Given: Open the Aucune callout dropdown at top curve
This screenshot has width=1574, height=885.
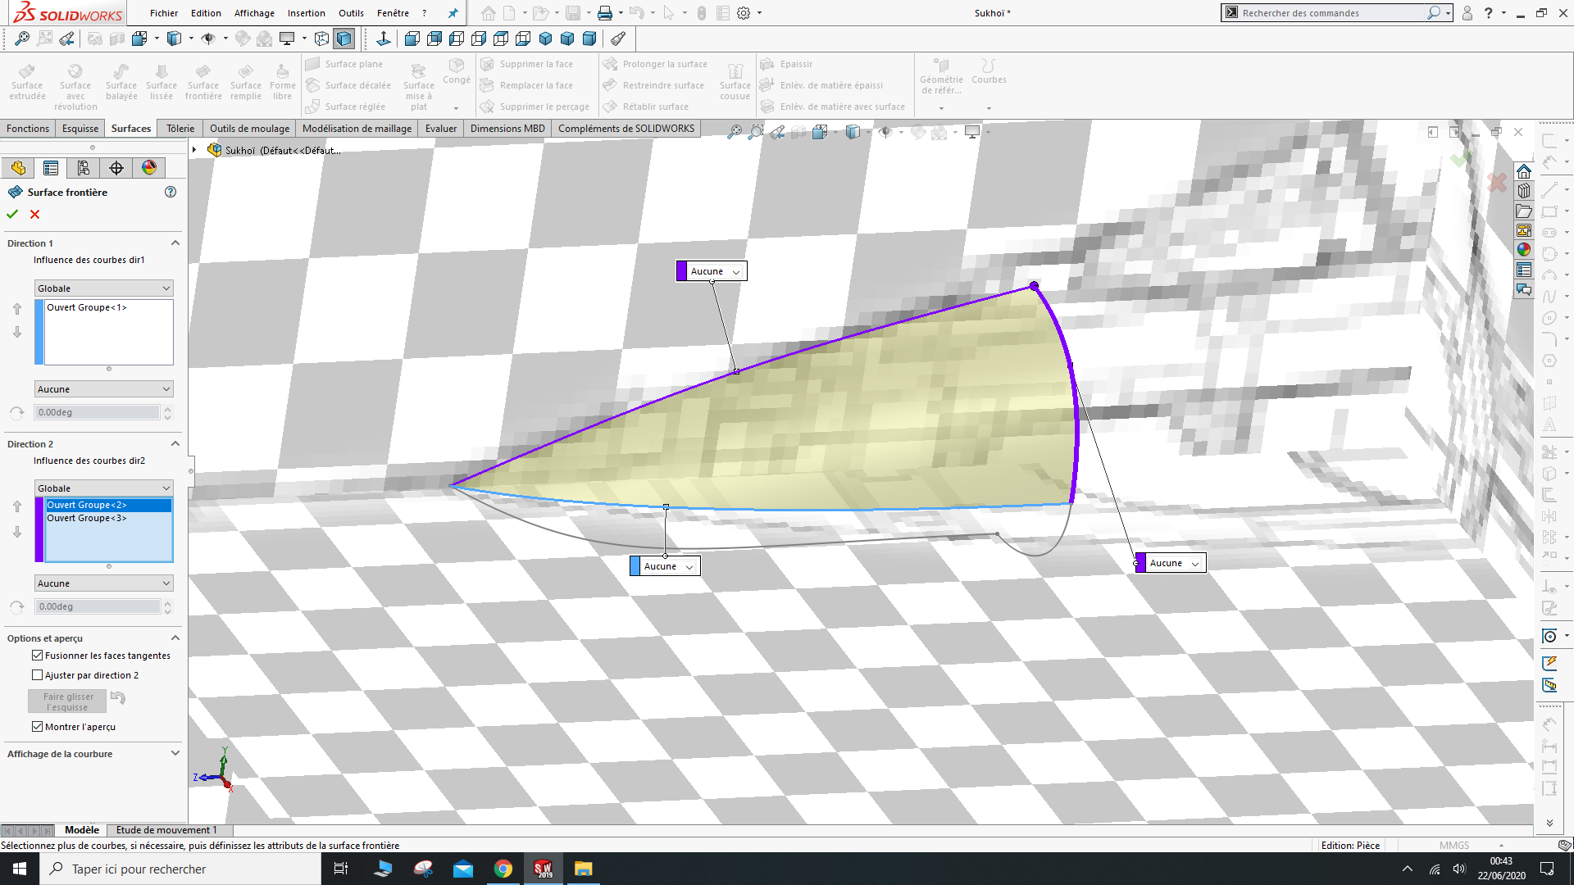Looking at the screenshot, I should tap(735, 272).
